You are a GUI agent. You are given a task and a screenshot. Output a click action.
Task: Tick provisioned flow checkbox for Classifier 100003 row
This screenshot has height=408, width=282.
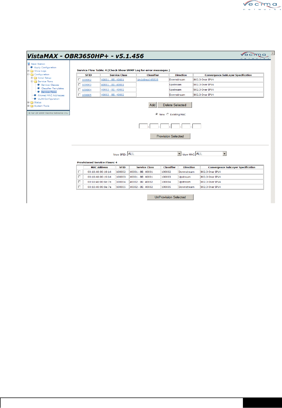(x=79, y=177)
